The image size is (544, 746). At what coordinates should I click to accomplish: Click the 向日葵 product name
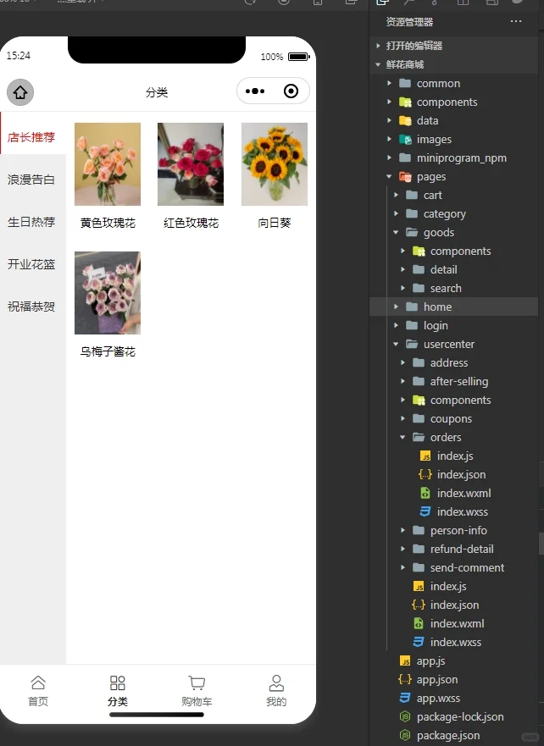point(275,223)
